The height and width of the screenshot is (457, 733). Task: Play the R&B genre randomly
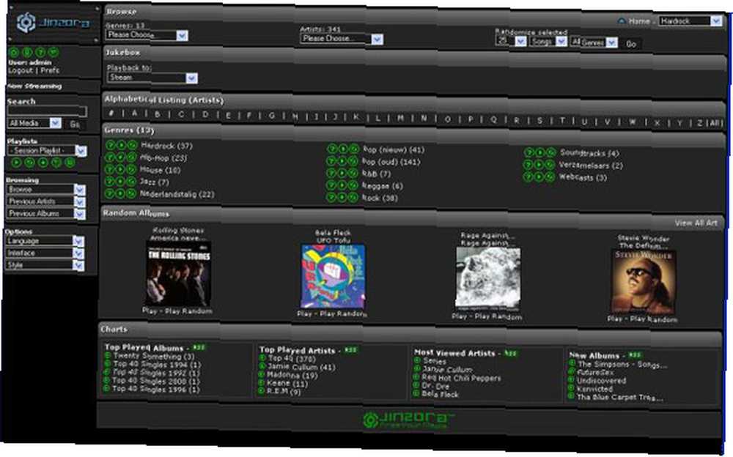pyautogui.click(x=354, y=174)
